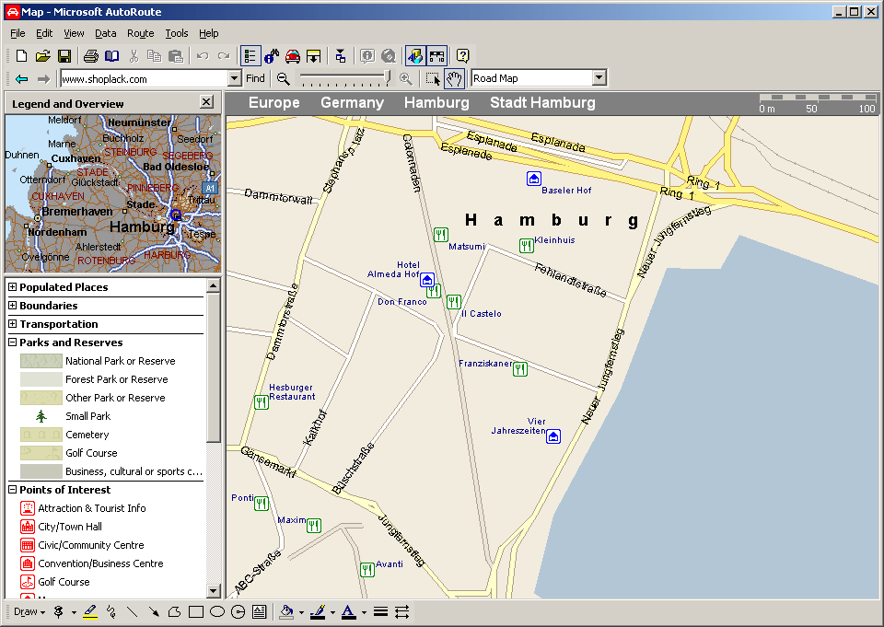884x627 pixels.
Task: Click the Avanti restaurant icon
Action: point(367,570)
